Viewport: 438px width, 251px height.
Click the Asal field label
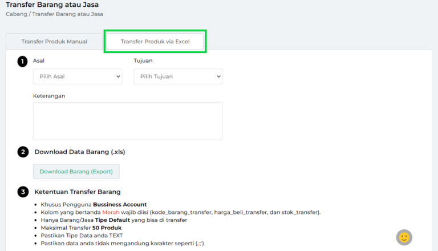(39, 60)
